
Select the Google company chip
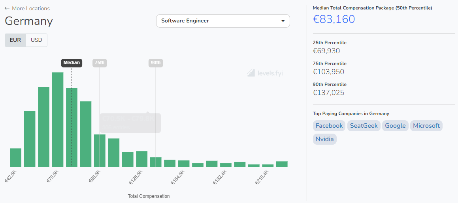pos(395,126)
